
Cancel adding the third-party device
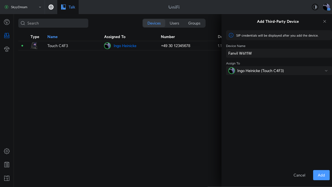pyautogui.click(x=299, y=175)
